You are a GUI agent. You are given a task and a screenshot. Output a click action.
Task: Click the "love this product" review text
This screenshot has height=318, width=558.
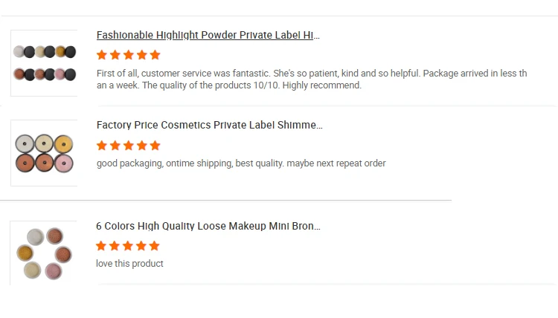click(x=129, y=264)
